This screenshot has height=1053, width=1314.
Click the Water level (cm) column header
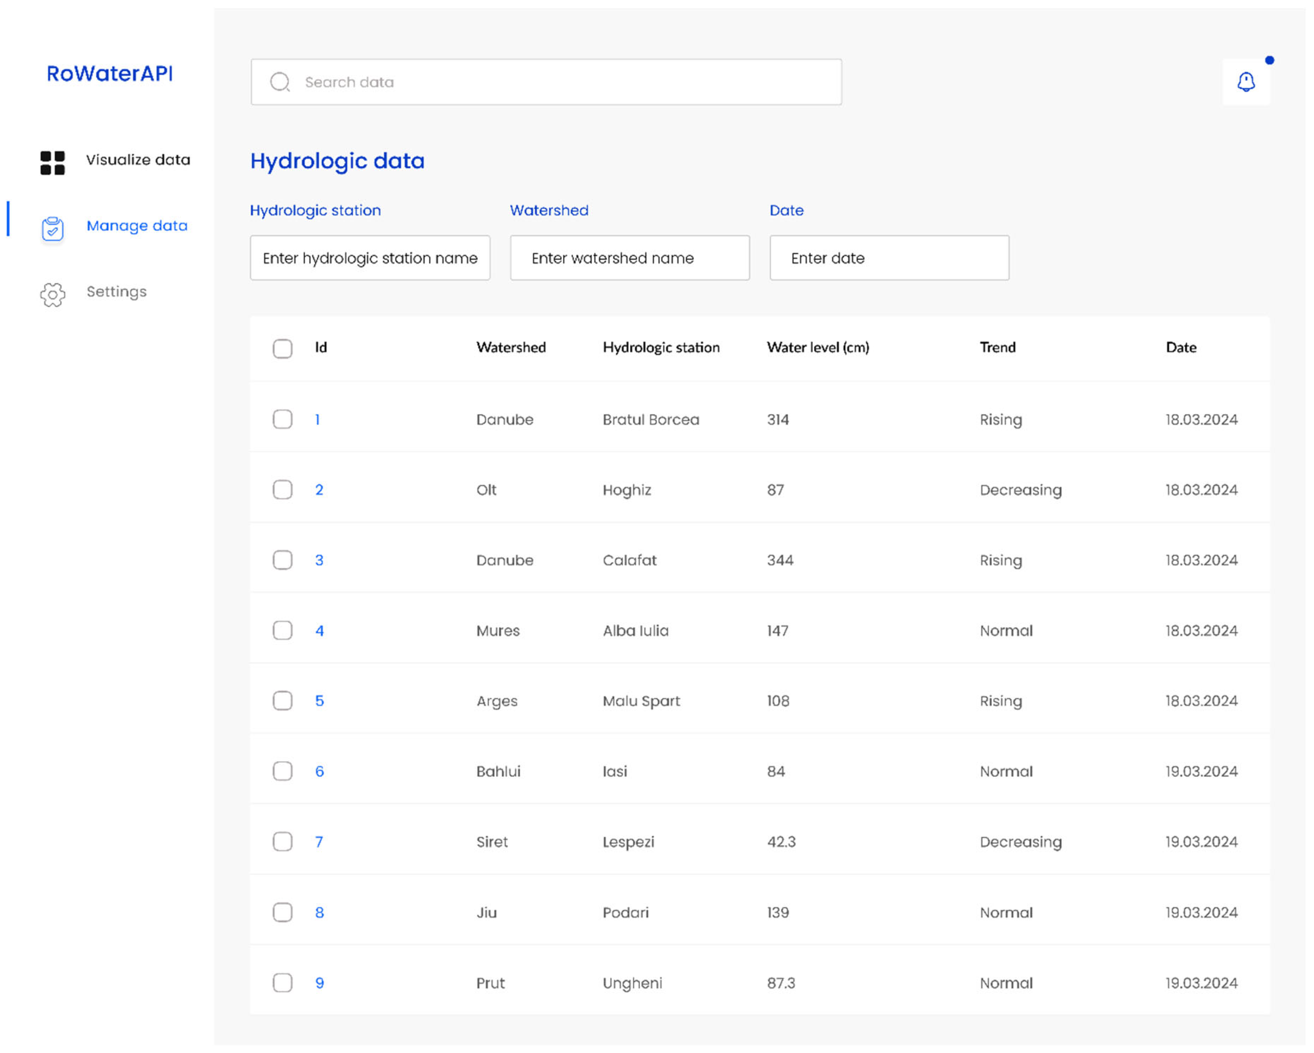coord(818,348)
